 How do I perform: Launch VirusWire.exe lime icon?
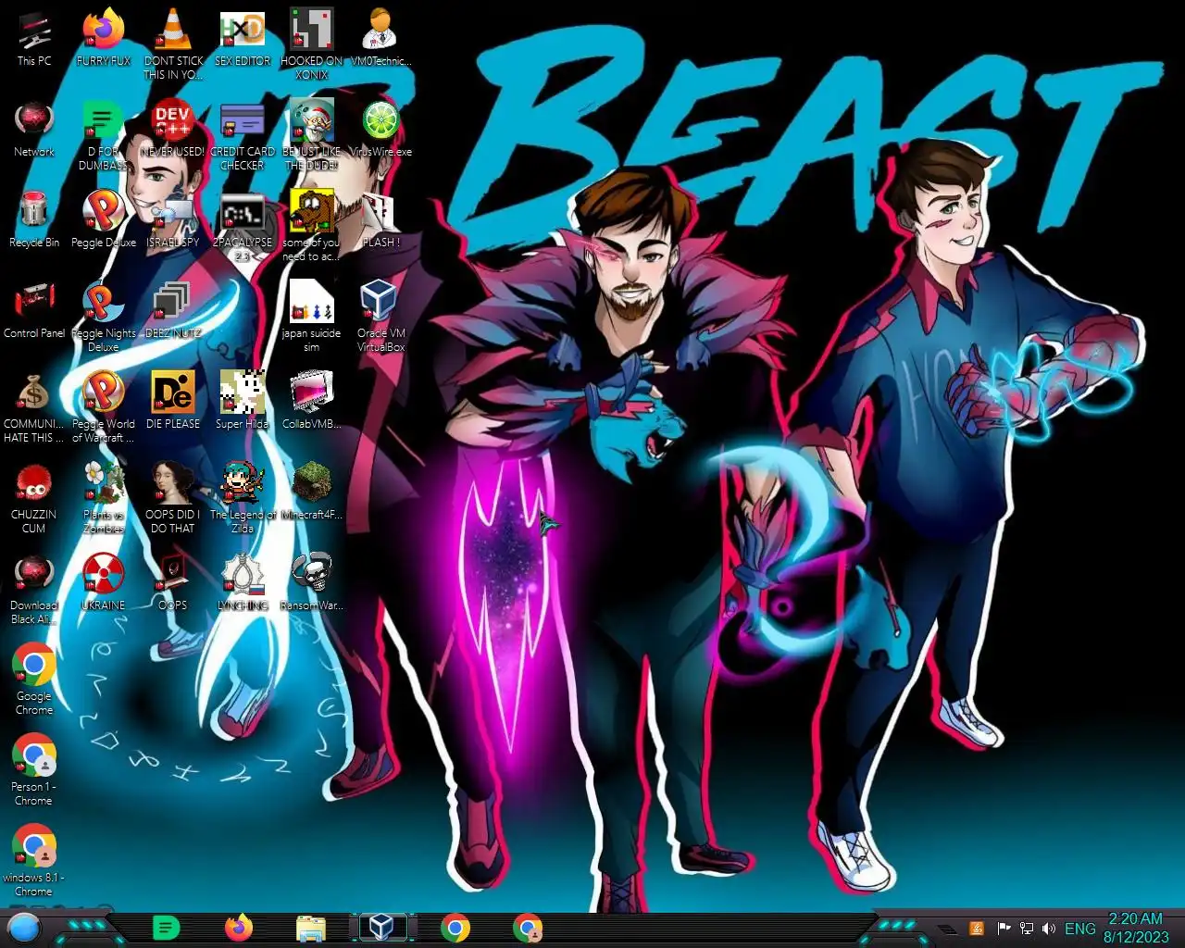(380, 128)
